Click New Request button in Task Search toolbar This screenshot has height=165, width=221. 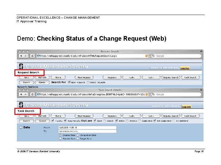(x=84, y=116)
